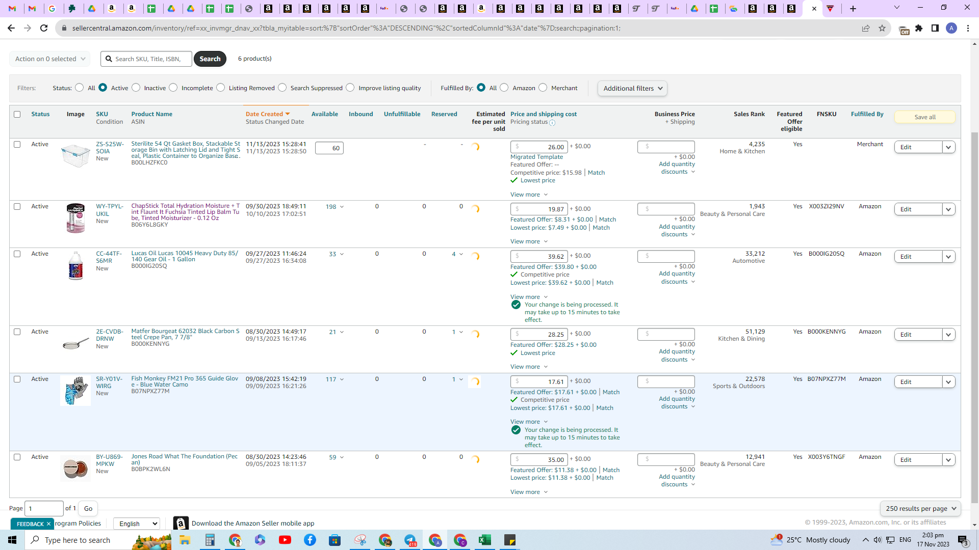Sort by the SKU column header
Viewport: 979px width, 550px height.
[x=102, y=114]
